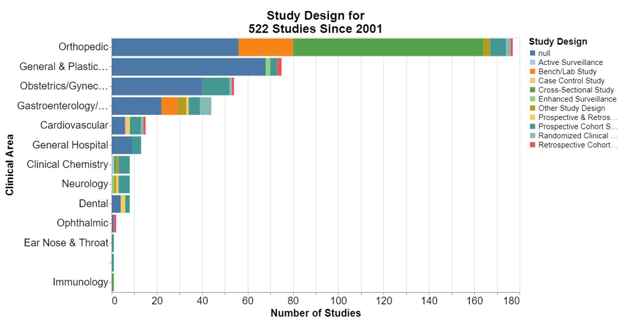Viewport: 628px width, 335px height.
Task: Click the Active Surveillance legend swatch
Action: [533, 62]
